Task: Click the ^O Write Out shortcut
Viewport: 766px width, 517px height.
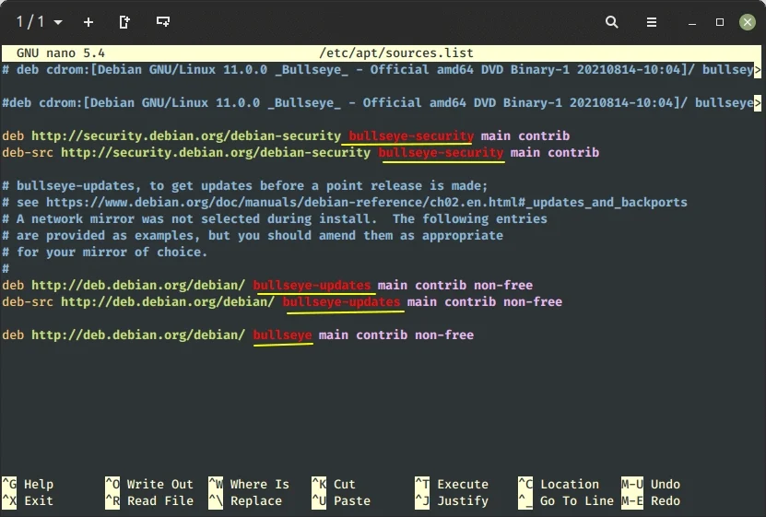Action: click(149, 485)
